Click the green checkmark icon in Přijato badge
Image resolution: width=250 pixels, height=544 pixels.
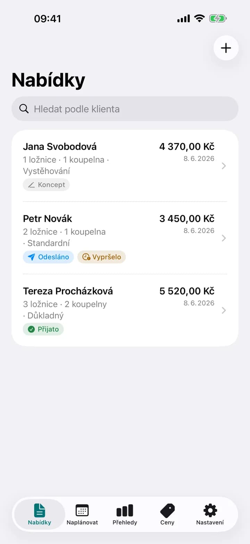(31, 329)
